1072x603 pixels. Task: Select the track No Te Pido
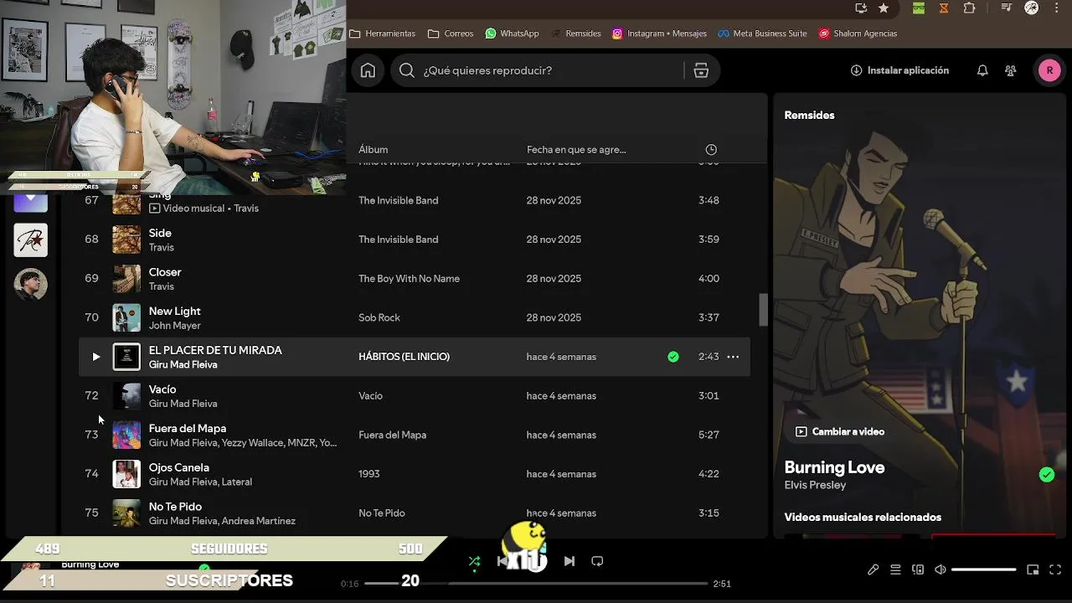(175, 507)
